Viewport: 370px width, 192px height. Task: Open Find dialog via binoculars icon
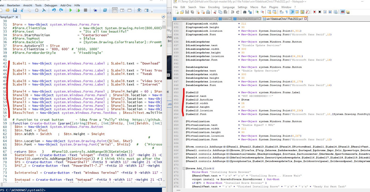(245, 12)
